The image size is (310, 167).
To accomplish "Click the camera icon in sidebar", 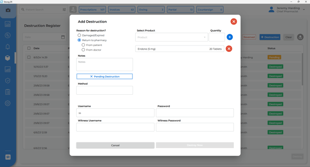I will point(8,10).
